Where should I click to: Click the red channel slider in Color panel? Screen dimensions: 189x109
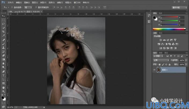tap(169, 17)
